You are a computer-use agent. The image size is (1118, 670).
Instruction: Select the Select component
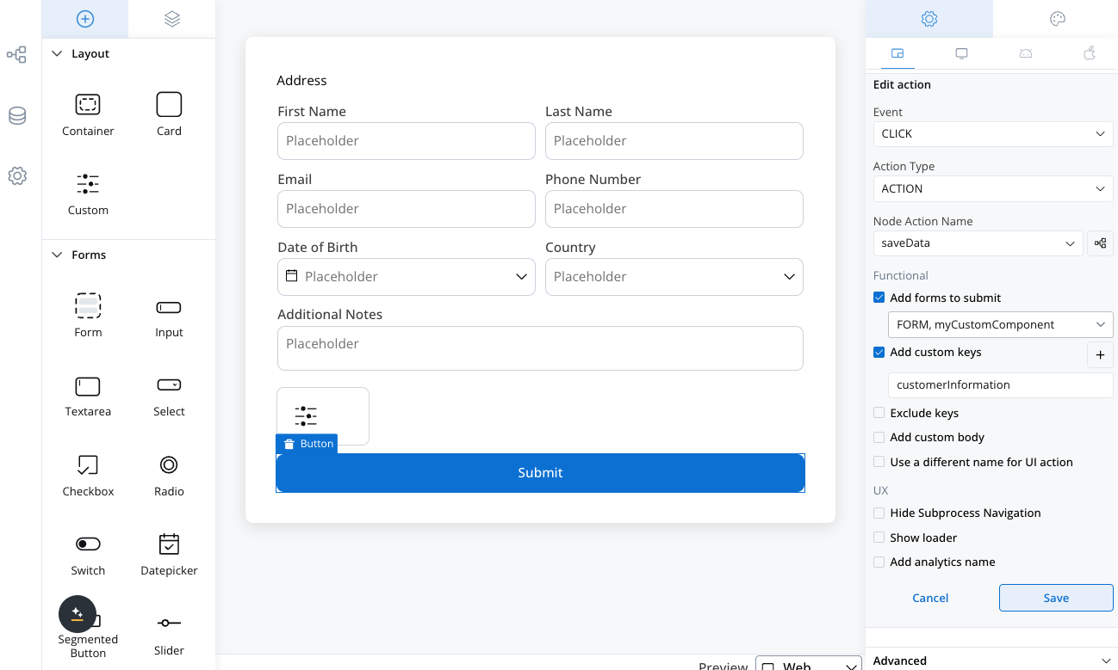tap(169, 396)
